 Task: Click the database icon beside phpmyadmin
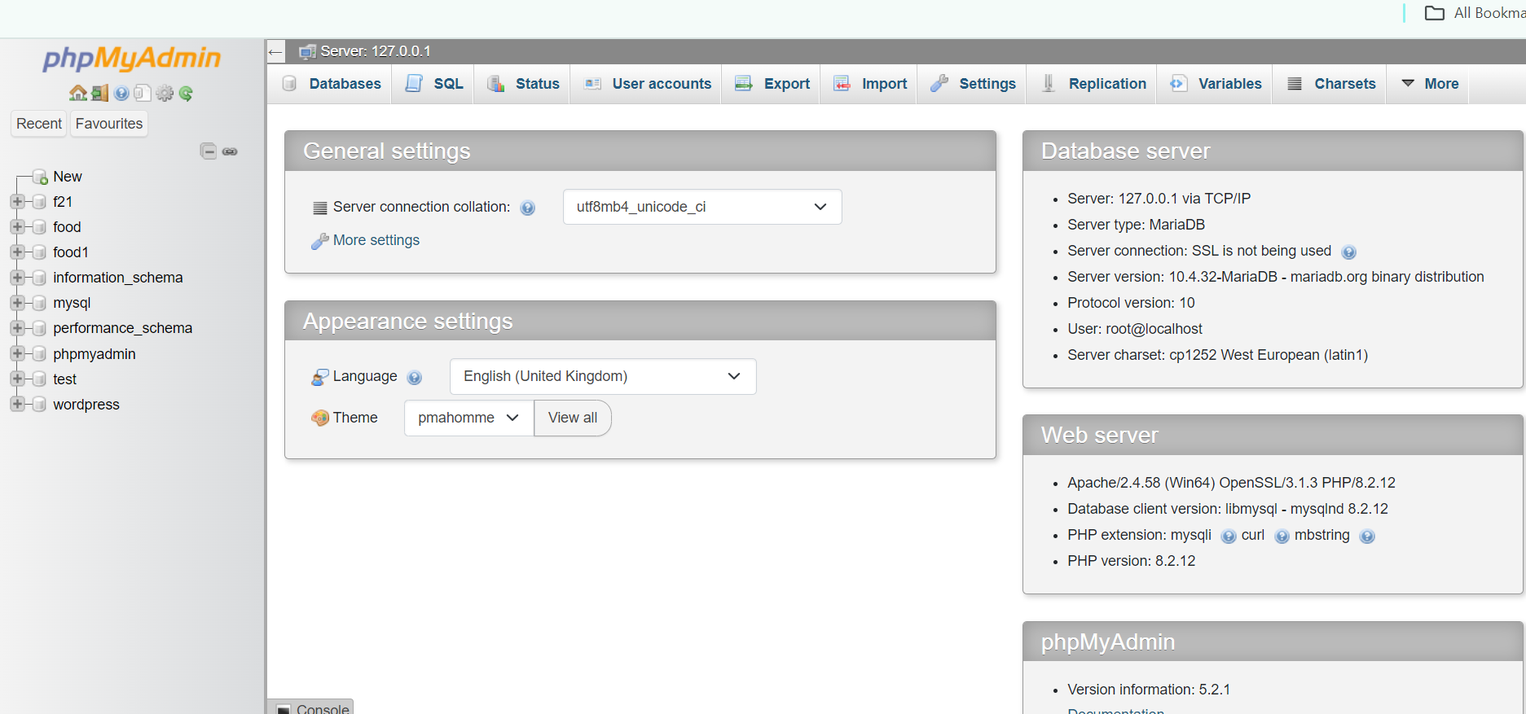pyautogui.click(x=39, y=354)
